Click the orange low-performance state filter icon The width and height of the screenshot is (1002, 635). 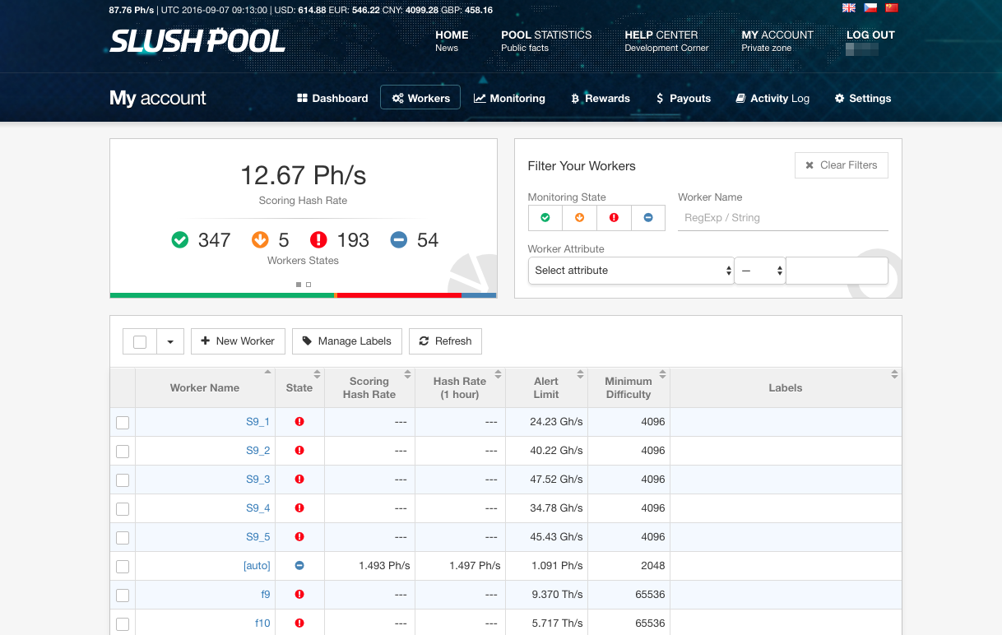tap(579, 217)
